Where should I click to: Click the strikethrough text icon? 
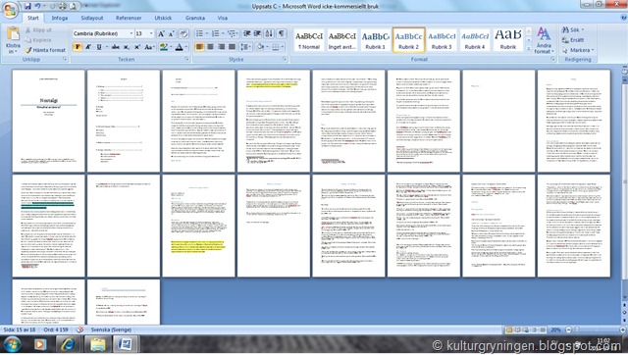tap(116, 47)
